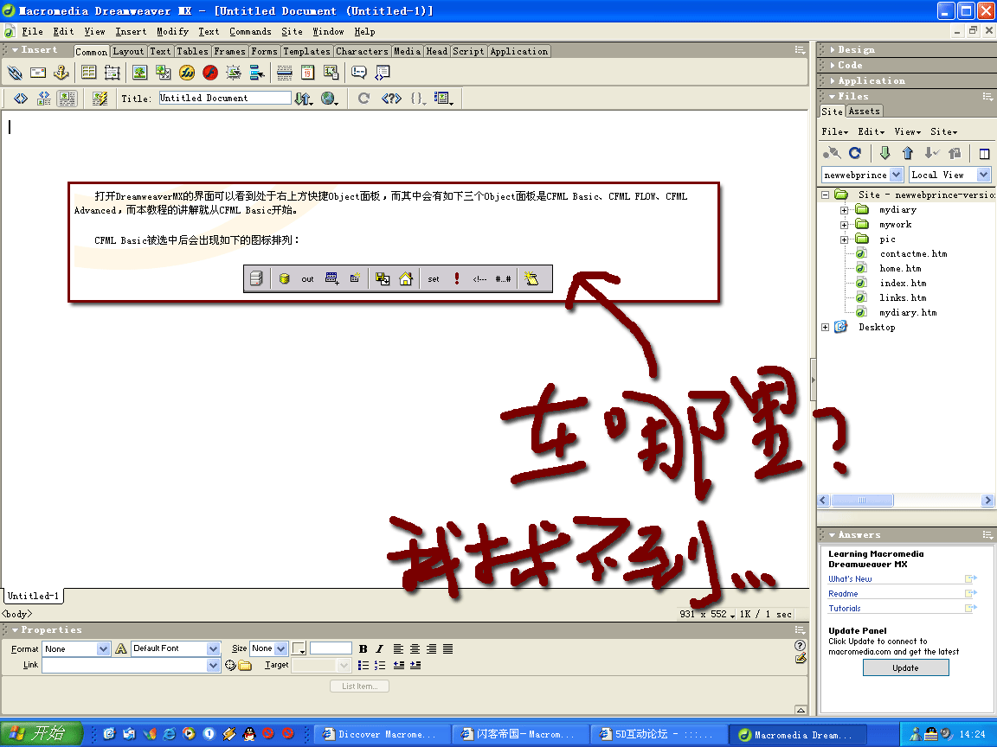This screenshot has height=747, width=997.
Task: Insert Draw Layer icon
Action: 113,73
